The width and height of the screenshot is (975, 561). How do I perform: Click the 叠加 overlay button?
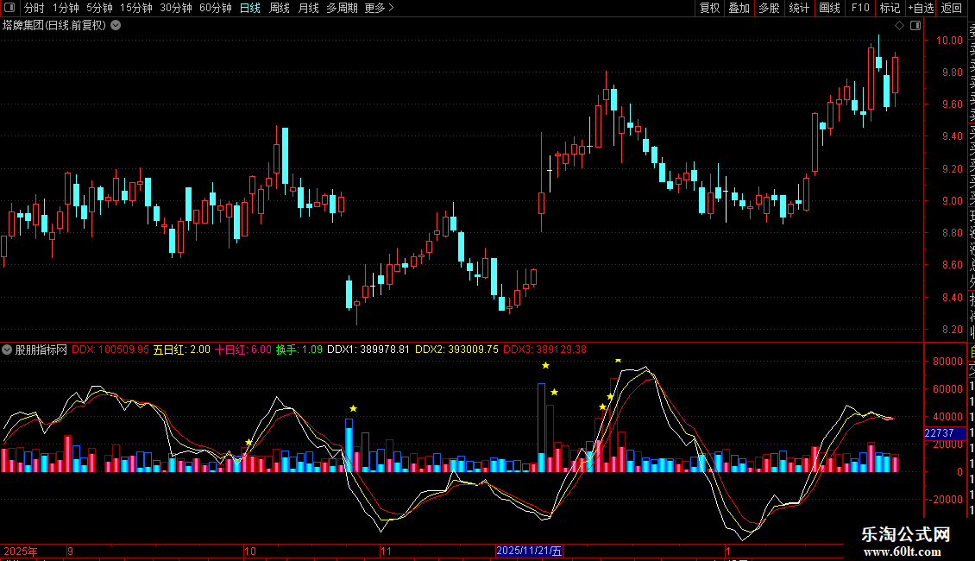click(x=739, y=8)
